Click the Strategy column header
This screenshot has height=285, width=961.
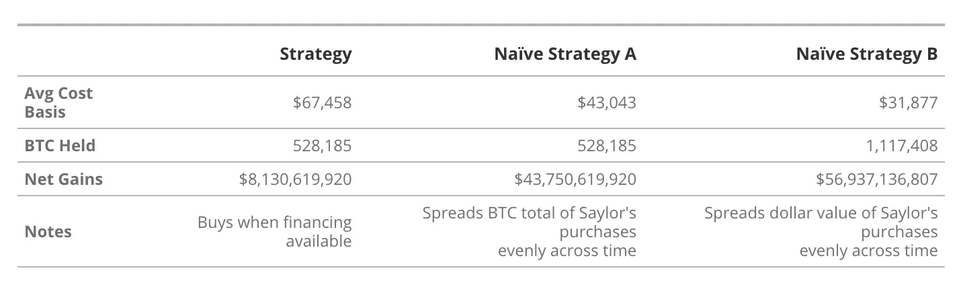point(315,54)
